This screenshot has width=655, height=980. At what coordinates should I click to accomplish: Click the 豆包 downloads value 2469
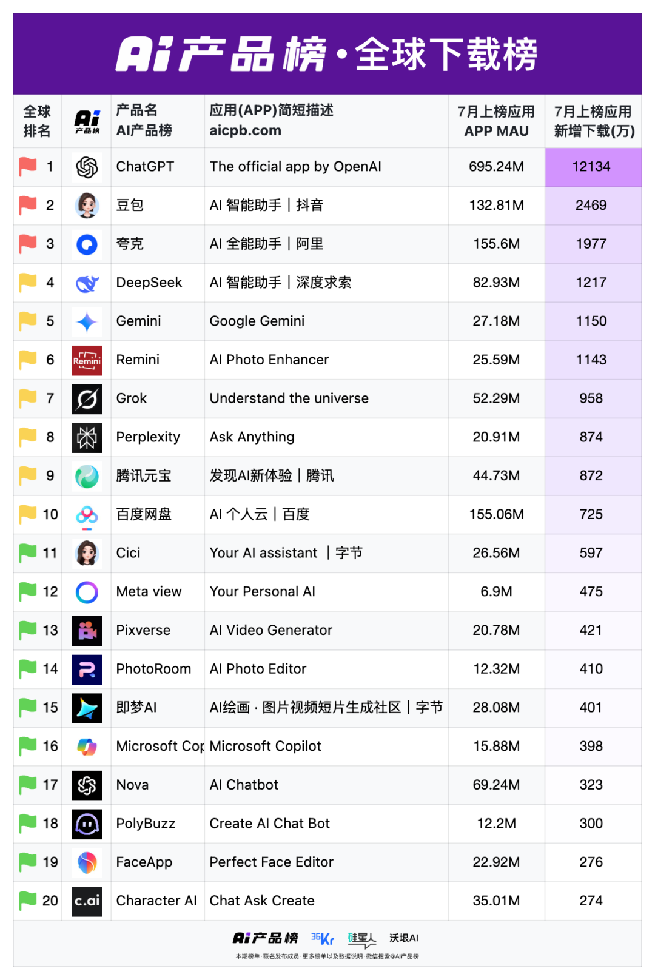[591, 206]
